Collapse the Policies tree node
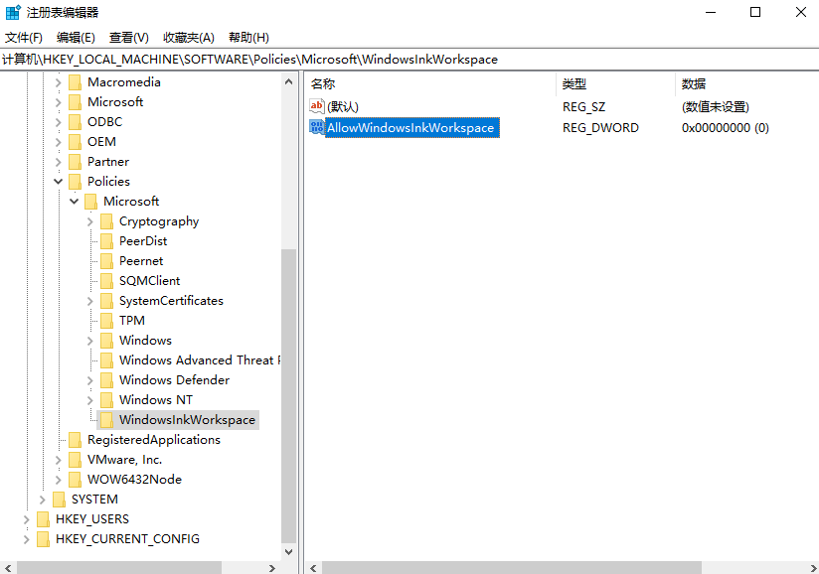This screenshot has height=574, width=819. 59,182
